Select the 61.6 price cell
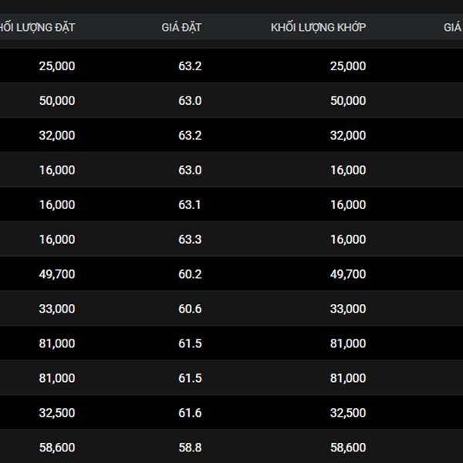The height and width of the screenshot is (463, 463). click(190, 413)
